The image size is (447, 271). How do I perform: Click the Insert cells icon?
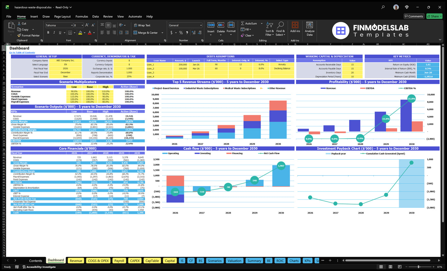(211, 29)
